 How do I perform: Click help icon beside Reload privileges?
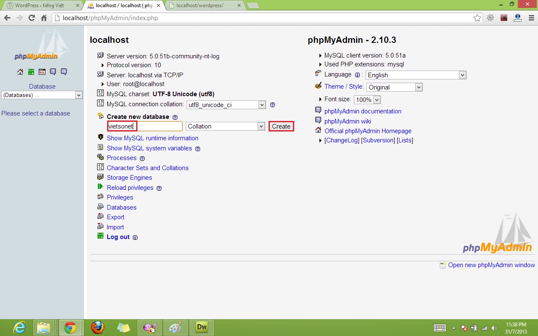point(159,188)
